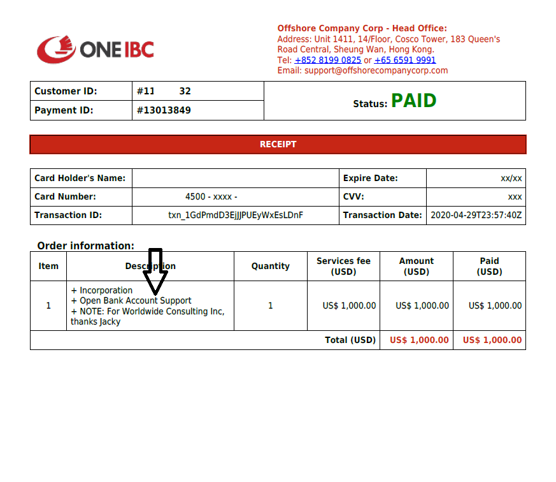Viewport: 556px width, 482px height.
Task: Click the Customer ID label
Action: tap(66, 91)
